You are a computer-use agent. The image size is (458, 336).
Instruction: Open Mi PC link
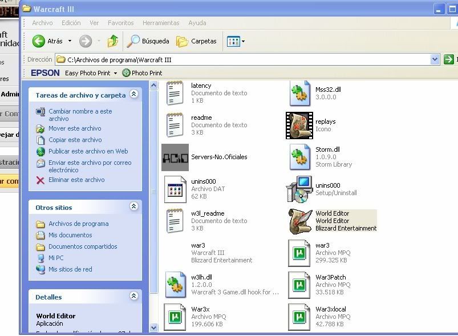[56, 258]
